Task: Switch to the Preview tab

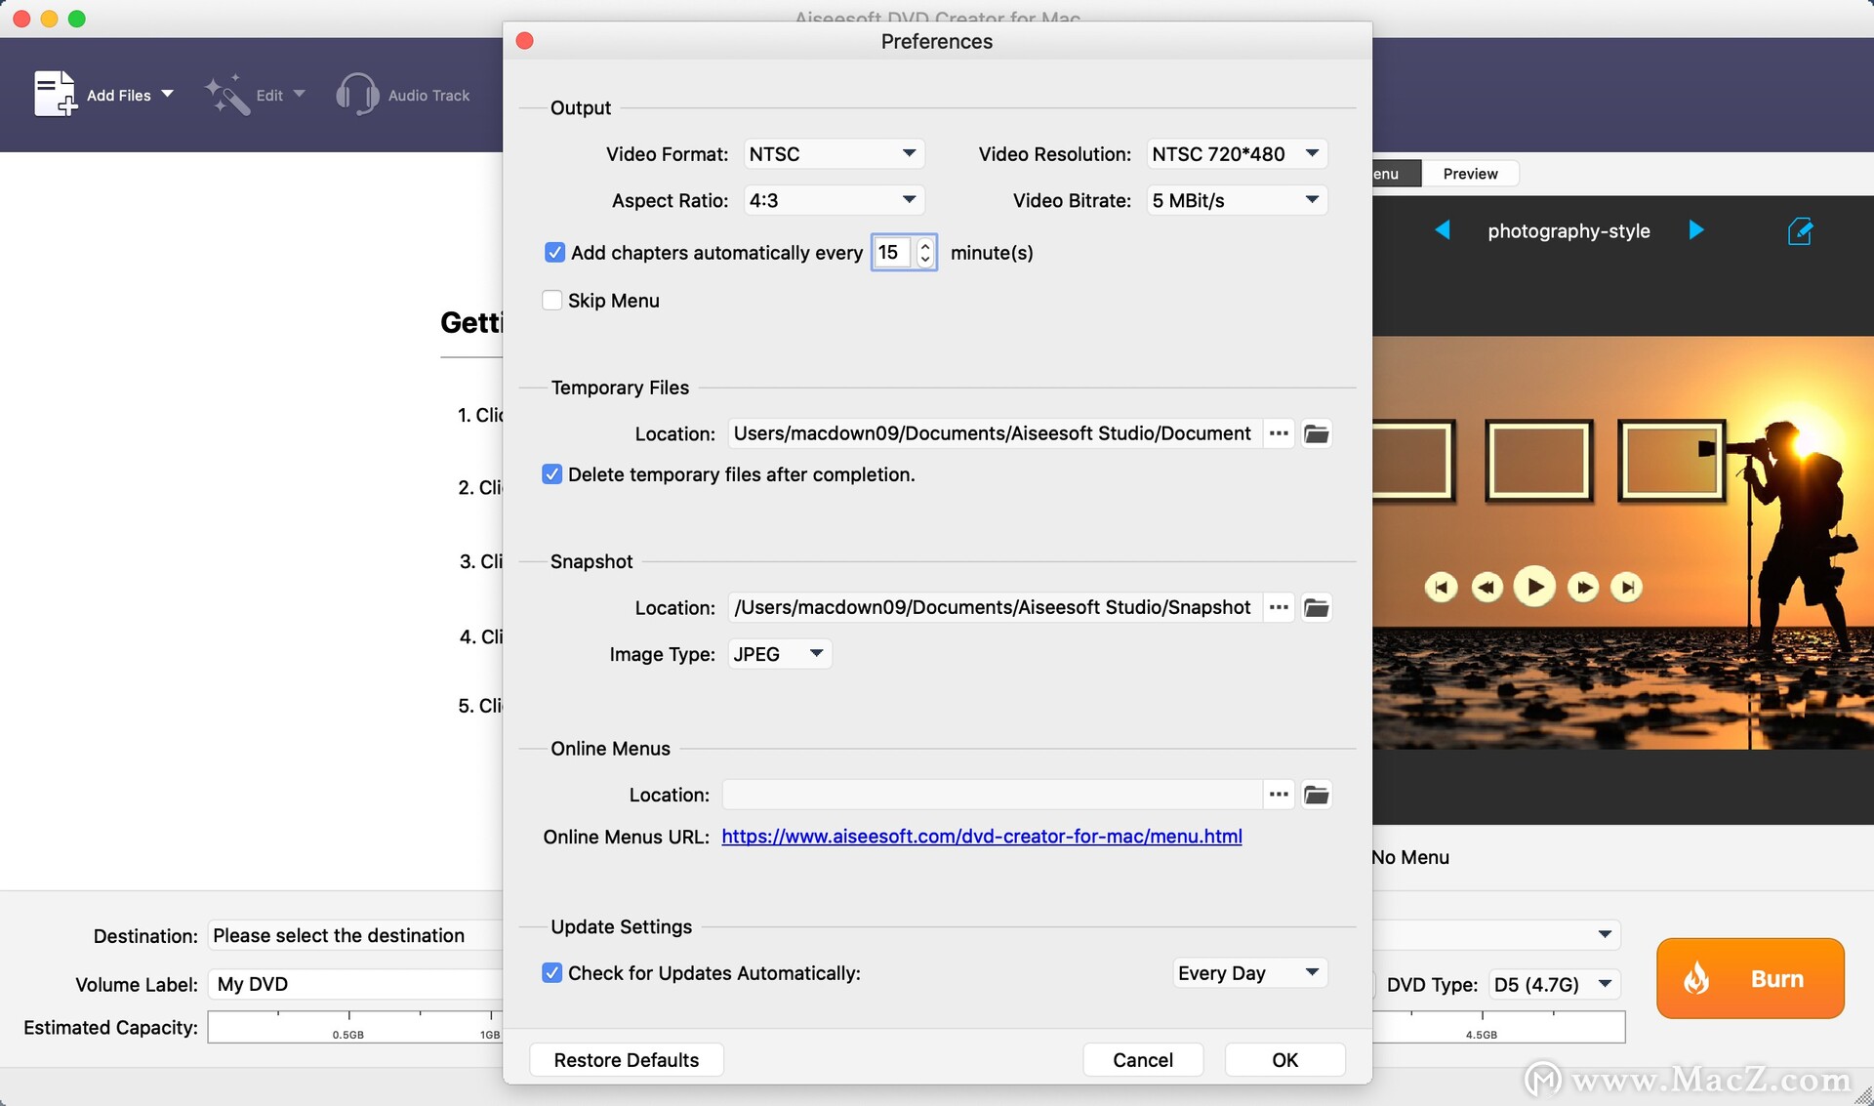Action: (x=1470, y=174)
